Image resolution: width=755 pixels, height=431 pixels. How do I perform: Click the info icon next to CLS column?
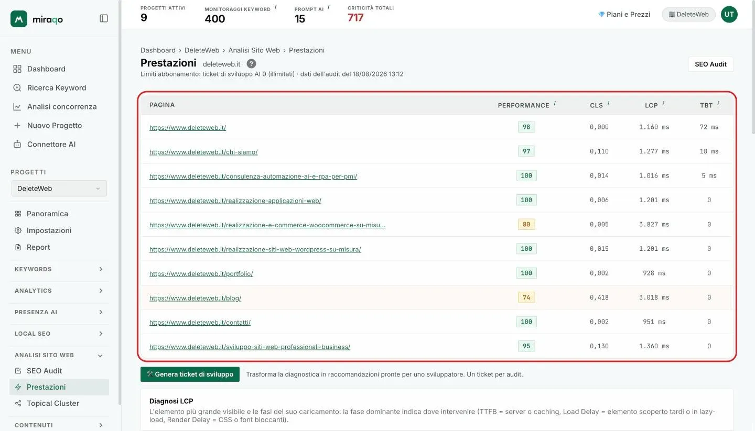(608, 104)
